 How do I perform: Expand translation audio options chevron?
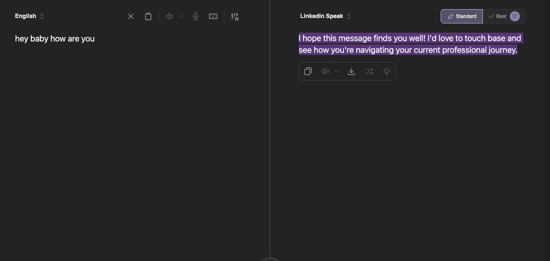click(337, 71)
